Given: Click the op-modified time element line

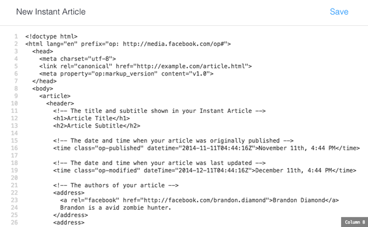Looking at the screenshot, I should (205, 171).
